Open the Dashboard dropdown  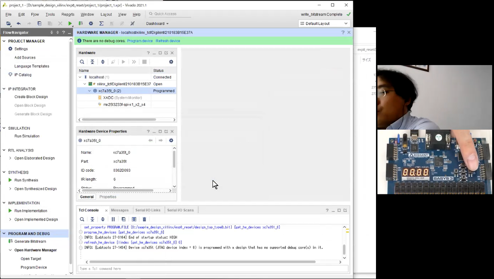[x=157, y=23]
